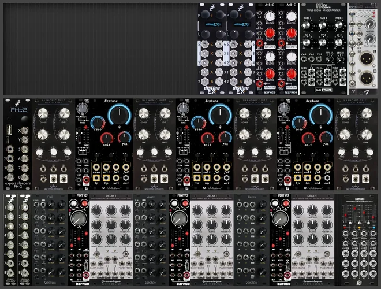Click leftmost Neptune self knob
381x289 pixels.
coord(107,138)
